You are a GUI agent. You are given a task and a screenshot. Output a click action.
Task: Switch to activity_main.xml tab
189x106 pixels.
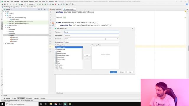(56, 9)
